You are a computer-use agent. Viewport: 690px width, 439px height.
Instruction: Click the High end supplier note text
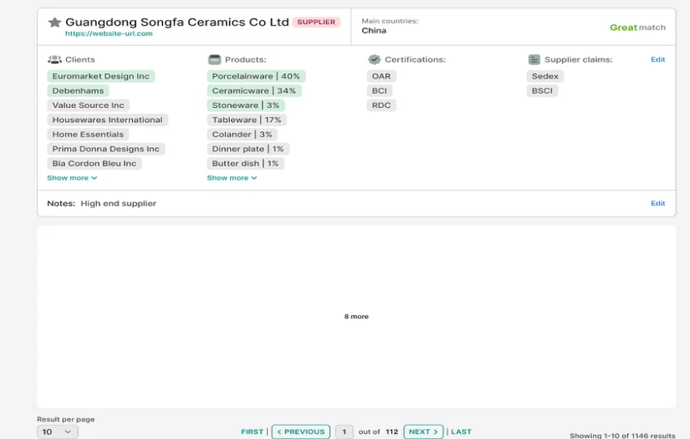click(x=119, y=203)
